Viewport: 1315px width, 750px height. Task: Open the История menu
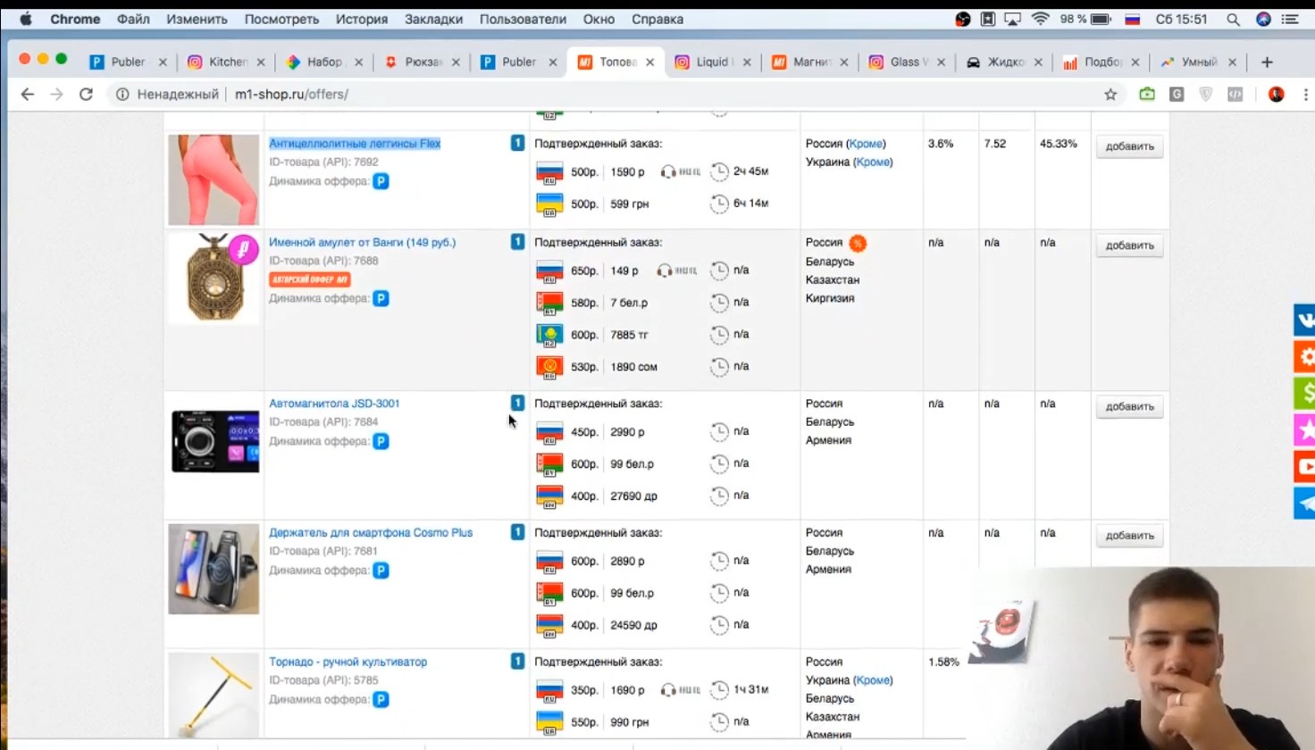coord(362,19)
